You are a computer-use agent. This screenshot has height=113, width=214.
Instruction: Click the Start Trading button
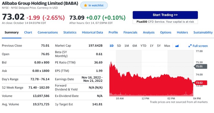pos(165,15)
